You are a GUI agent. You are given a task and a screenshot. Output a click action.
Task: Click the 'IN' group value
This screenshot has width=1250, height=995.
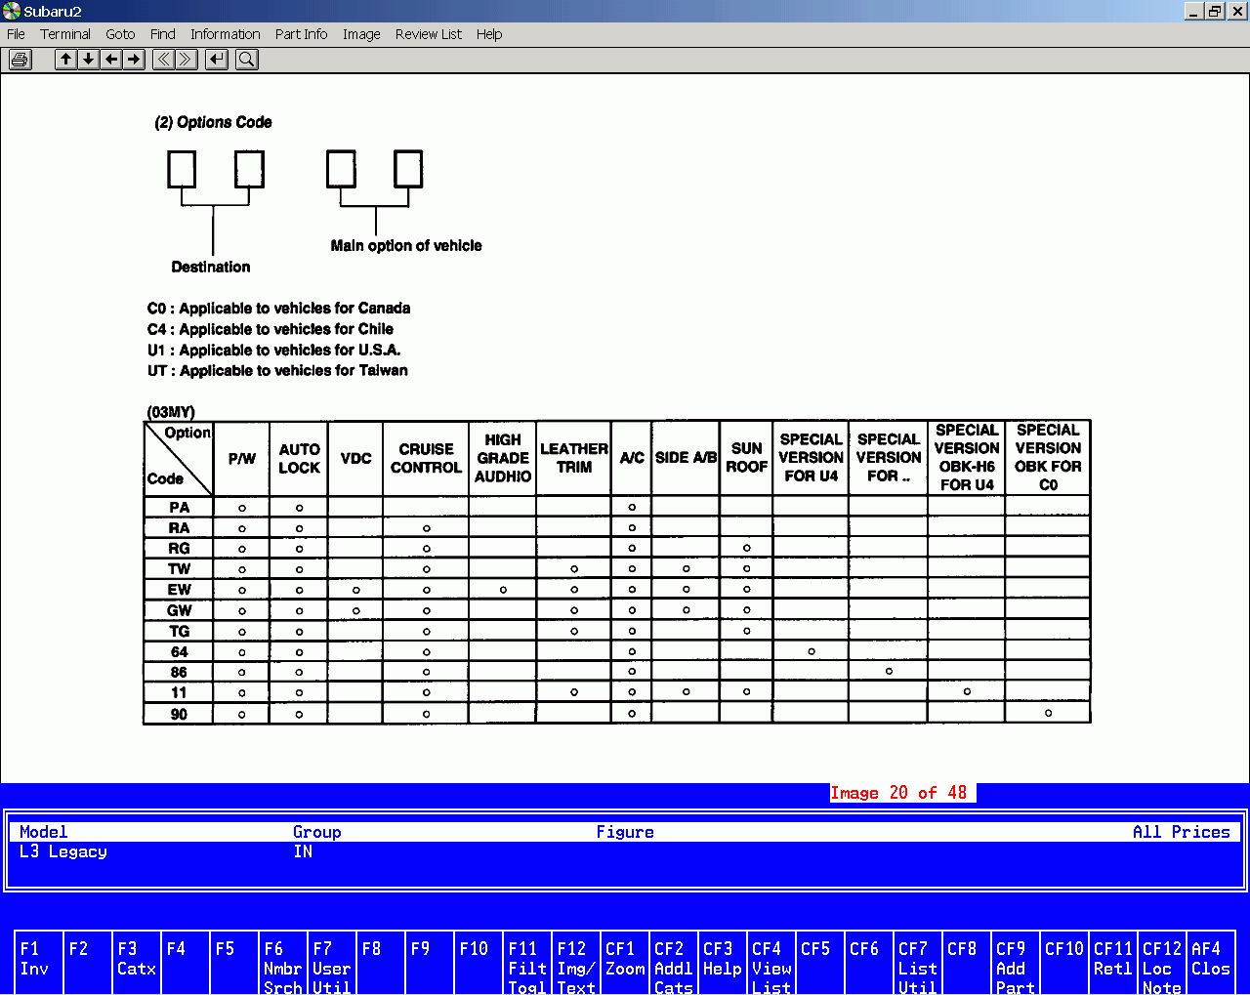point(303,851)
